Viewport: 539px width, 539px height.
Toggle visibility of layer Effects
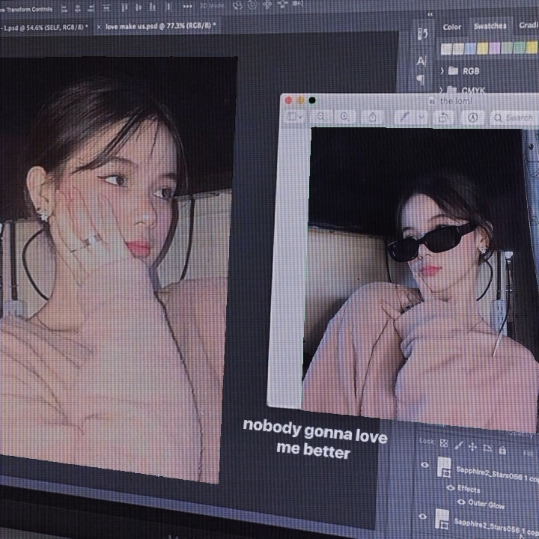coord(451,487)
